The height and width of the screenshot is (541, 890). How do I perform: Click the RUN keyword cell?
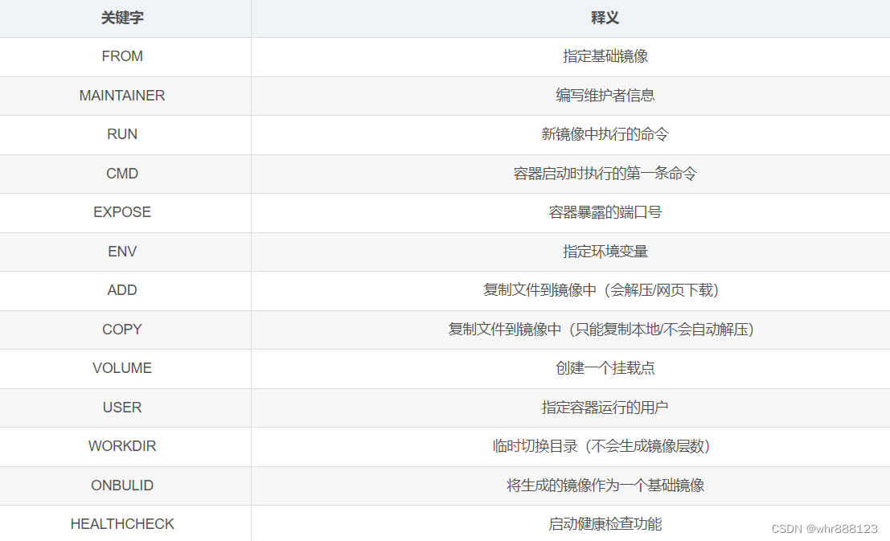coord(122,134)
